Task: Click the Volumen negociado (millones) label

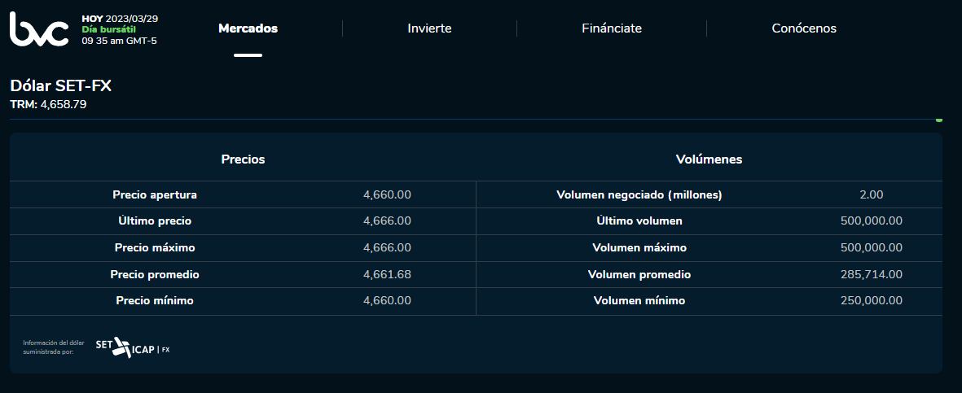Action: click(639, 195)
